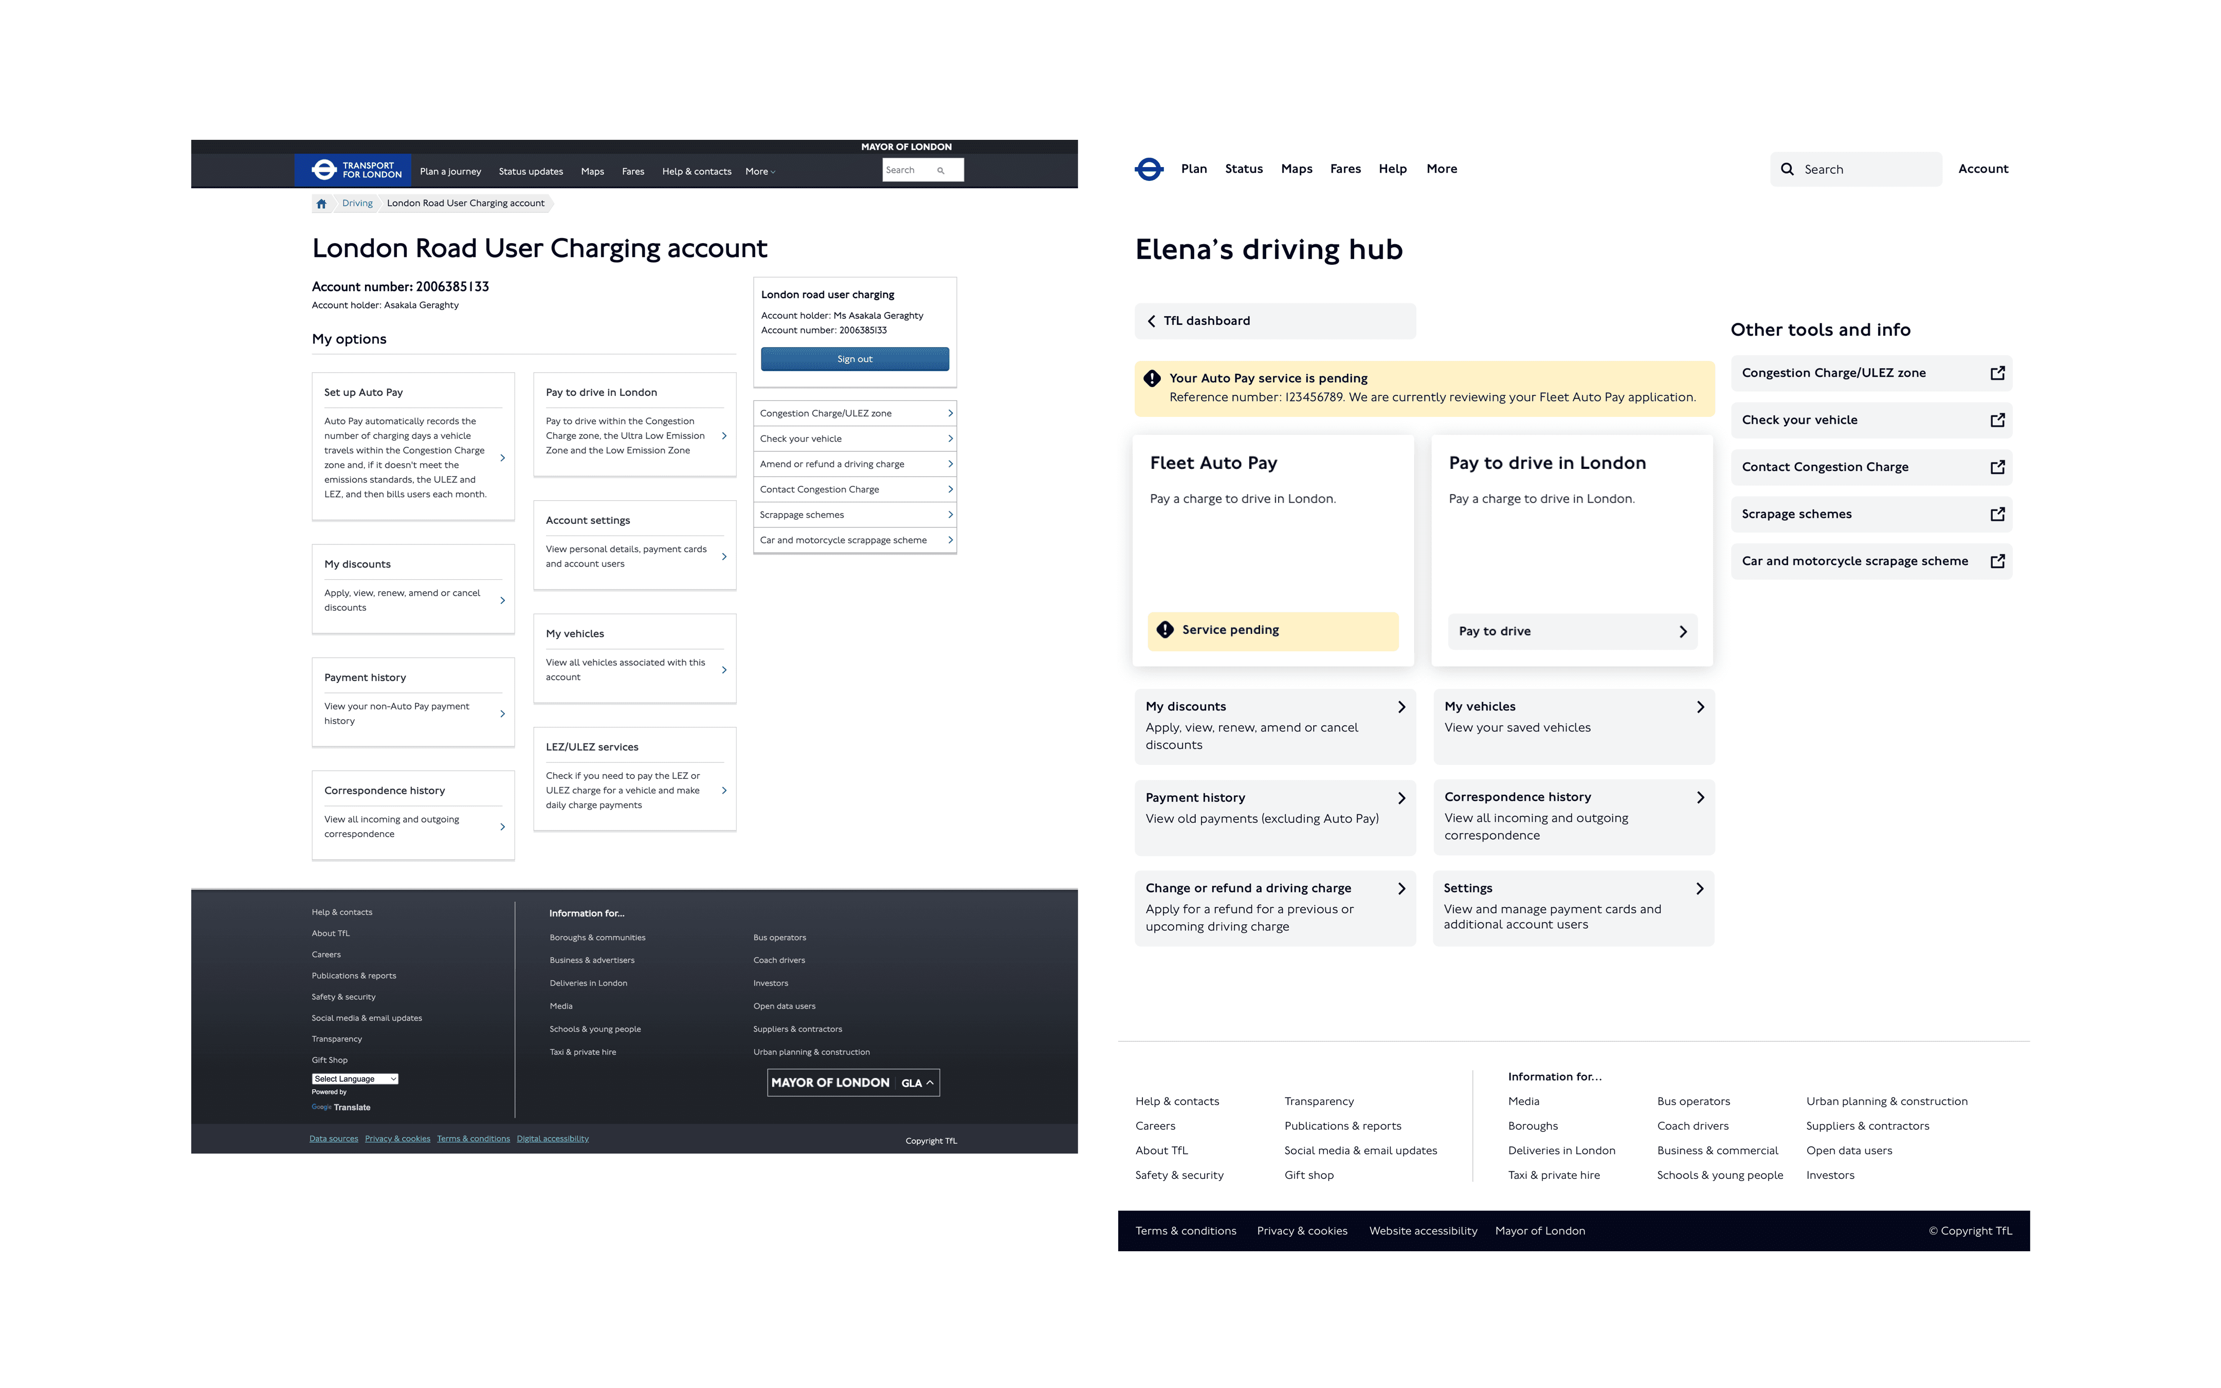This screenshot has width=2221, height=1388.
Task: Click the magnifier icon in old search box
Action: point(941,171)
